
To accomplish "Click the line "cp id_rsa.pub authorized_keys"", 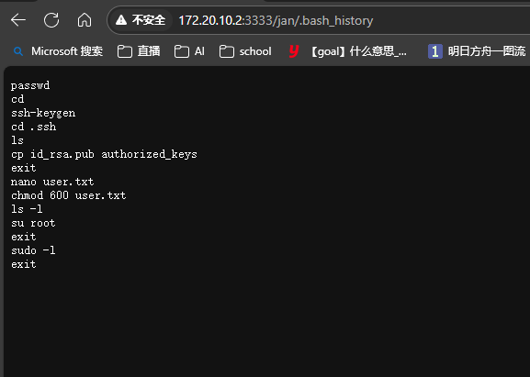I will click(104, 154).
